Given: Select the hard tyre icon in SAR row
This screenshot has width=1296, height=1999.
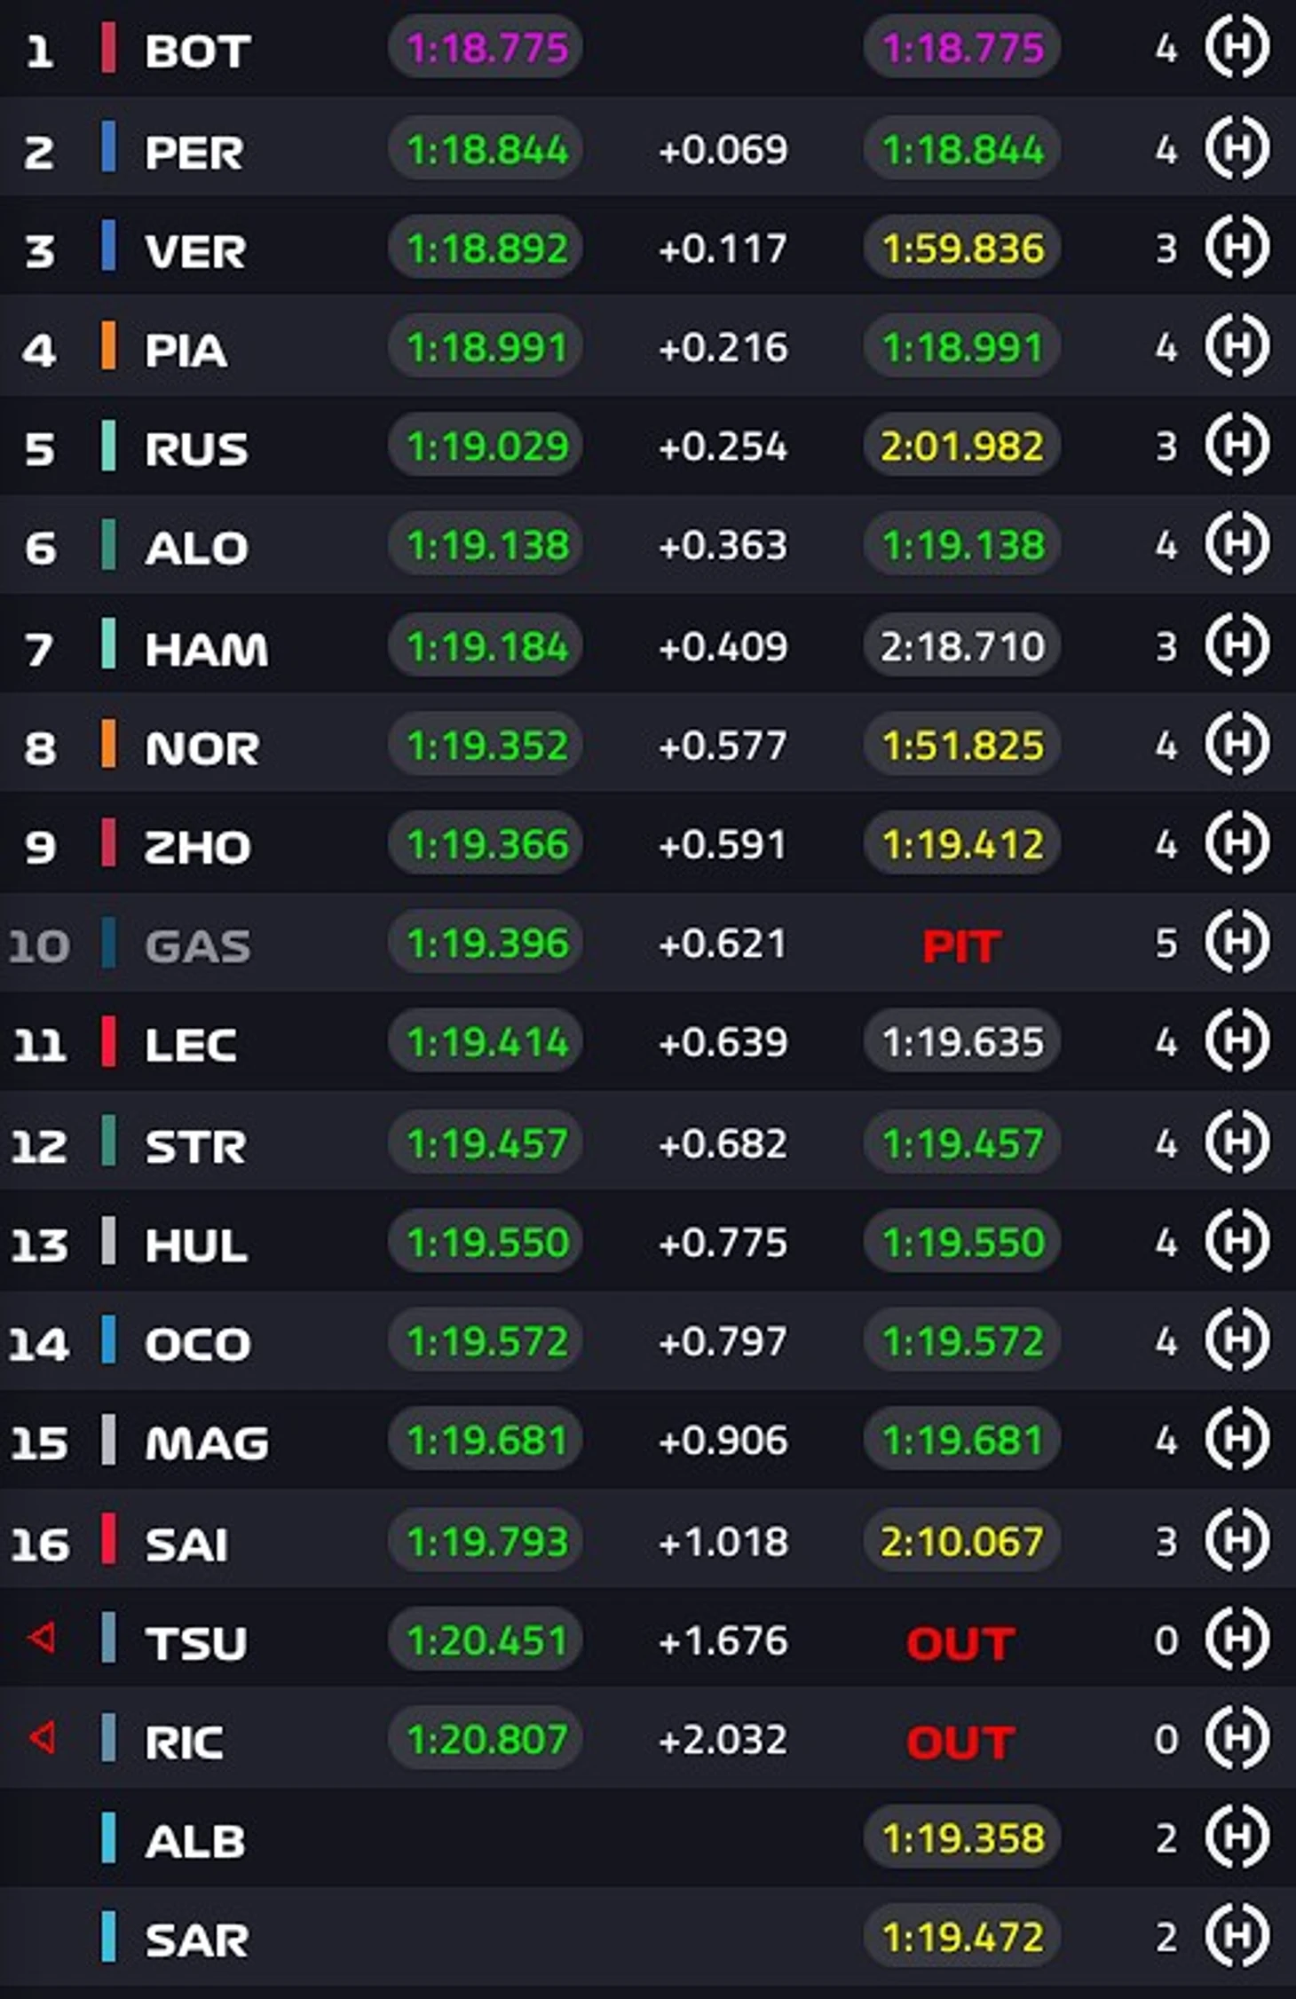Looking at the screenshot, I should (1237, 1936).
